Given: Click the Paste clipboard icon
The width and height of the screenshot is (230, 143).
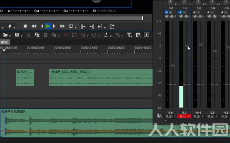Looking at the screenshot, I should coord(46,35).
